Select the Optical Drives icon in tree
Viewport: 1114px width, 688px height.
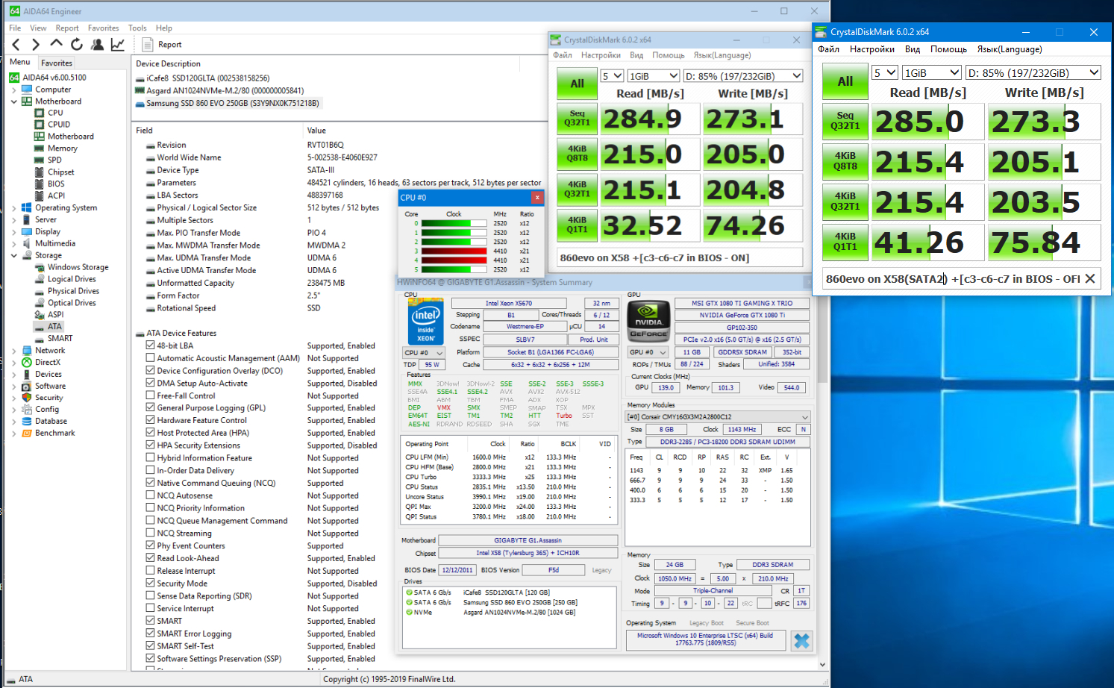40,303
